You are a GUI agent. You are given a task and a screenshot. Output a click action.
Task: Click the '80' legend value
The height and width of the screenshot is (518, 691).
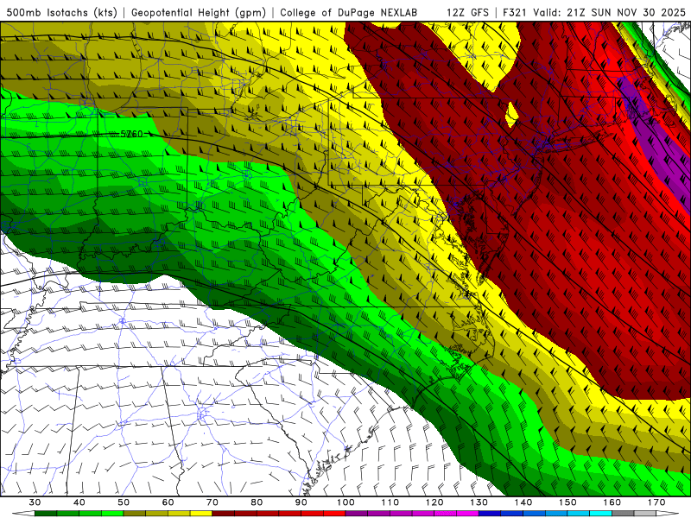click(257, 502)
